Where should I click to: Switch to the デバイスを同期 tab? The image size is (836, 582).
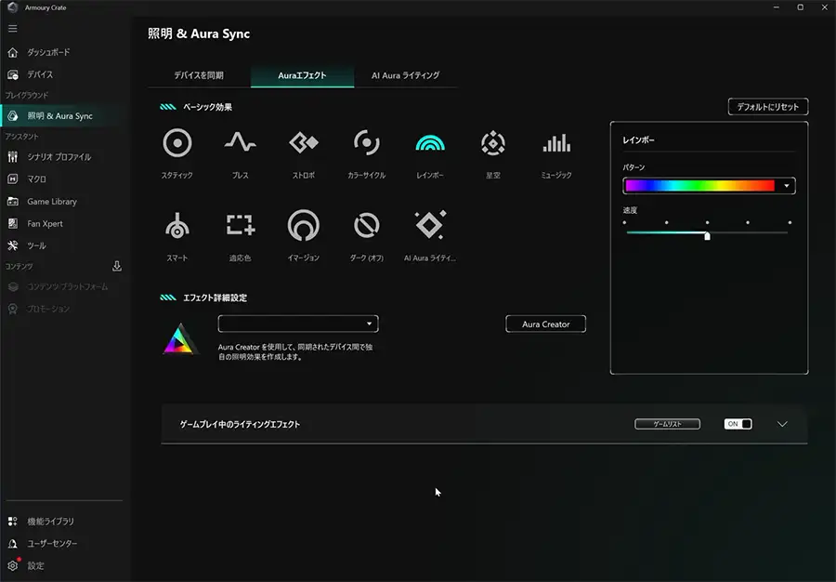click(199, 75)
